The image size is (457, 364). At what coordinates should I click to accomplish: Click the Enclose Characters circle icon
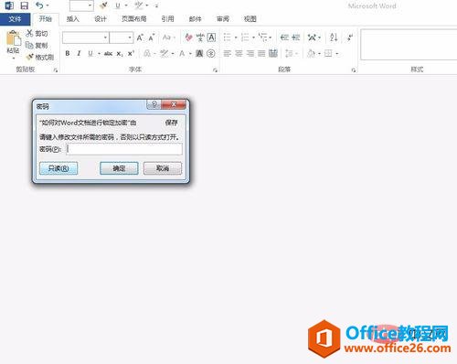(x=211, y=54)
